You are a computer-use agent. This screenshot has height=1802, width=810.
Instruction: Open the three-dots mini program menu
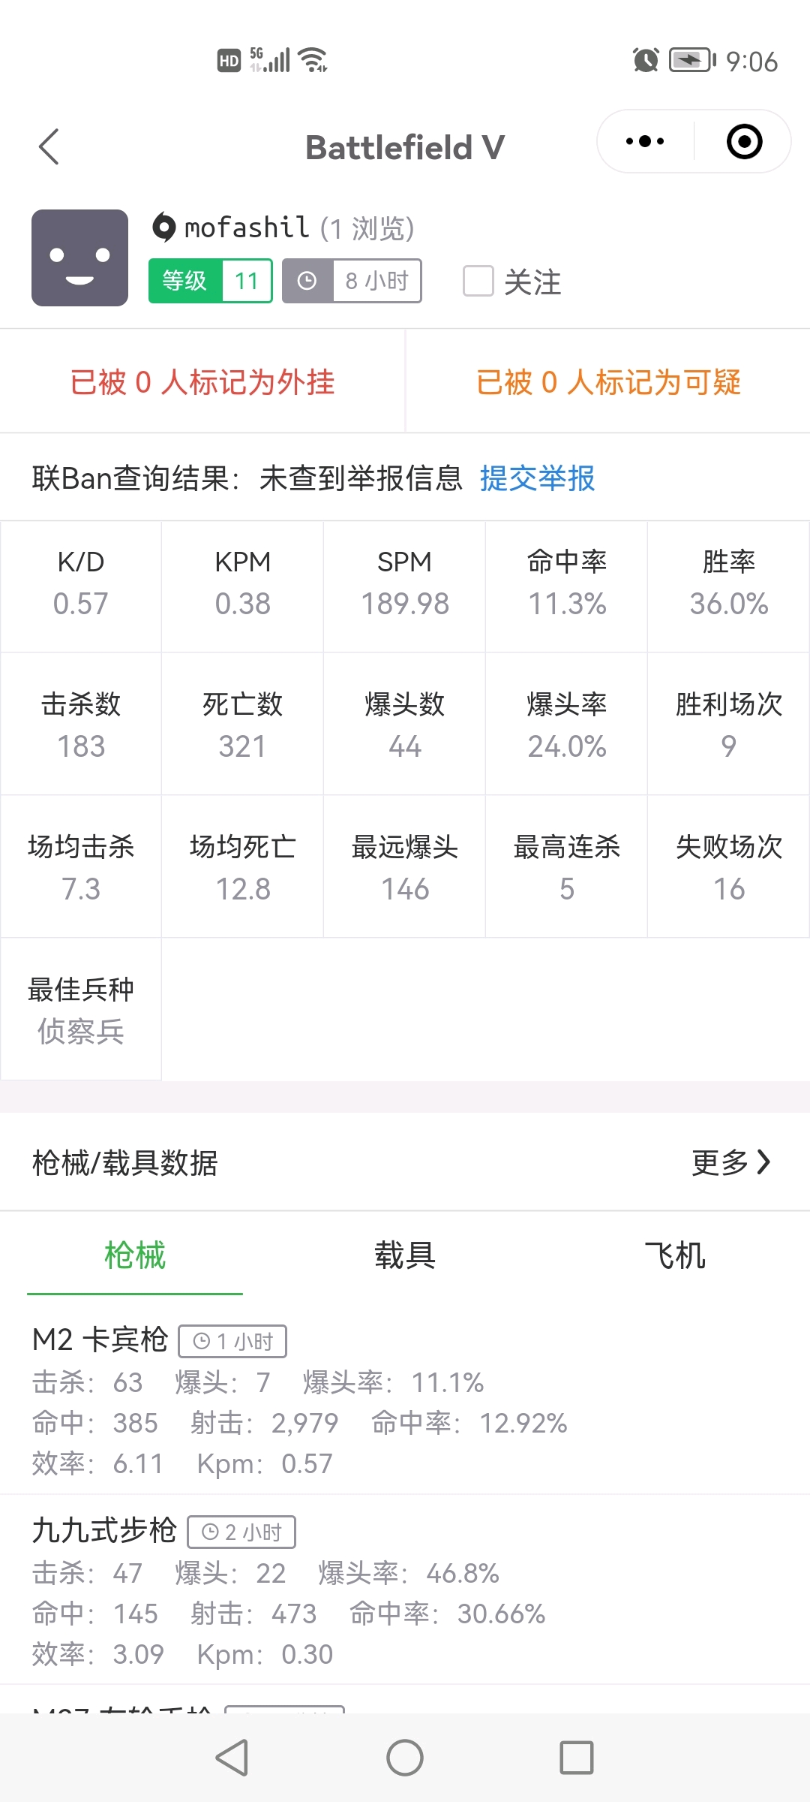pos(645,141)
